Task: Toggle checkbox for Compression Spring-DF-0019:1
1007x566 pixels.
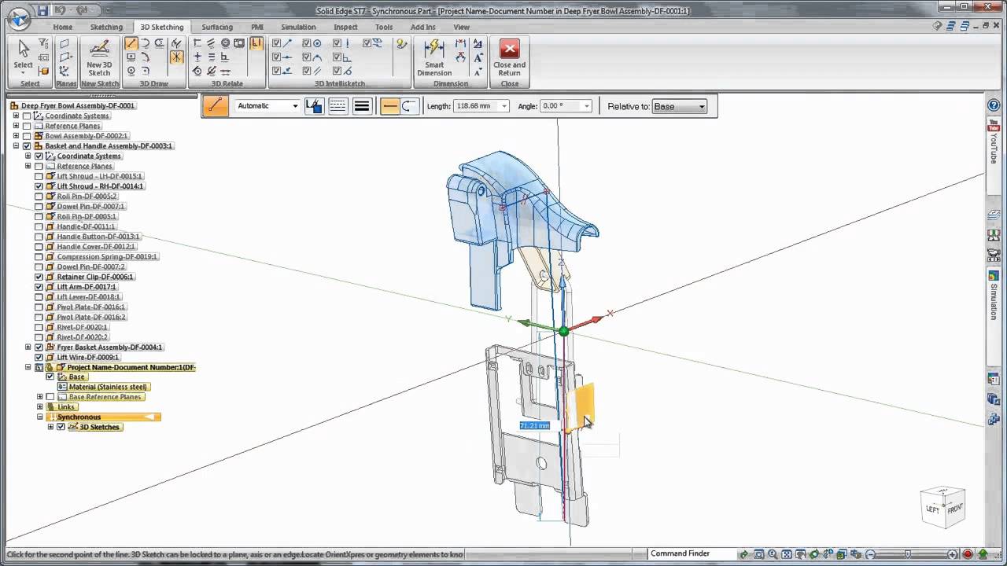Action: [x=39, y=256]
